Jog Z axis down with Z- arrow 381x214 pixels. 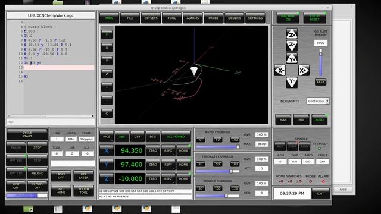292,46
